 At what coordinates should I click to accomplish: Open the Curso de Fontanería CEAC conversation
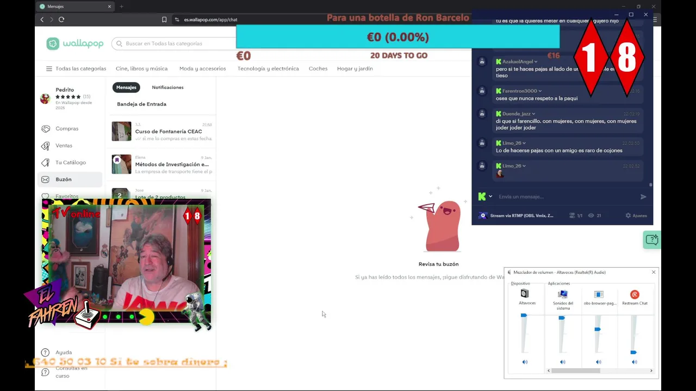(x=161, y=131)
